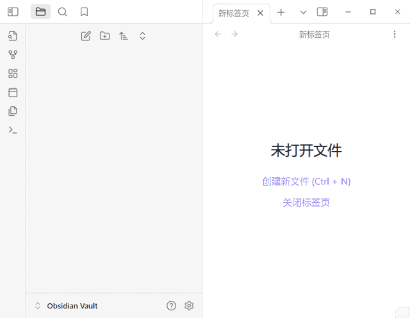This screenshot has height=318, width=410.
Task: Toggle the left sidebar
Action: tap(13, 12)
